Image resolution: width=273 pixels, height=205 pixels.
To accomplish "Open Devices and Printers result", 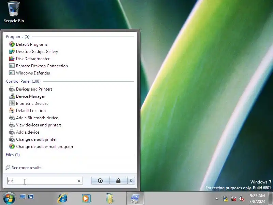I will tap(34, 89).
